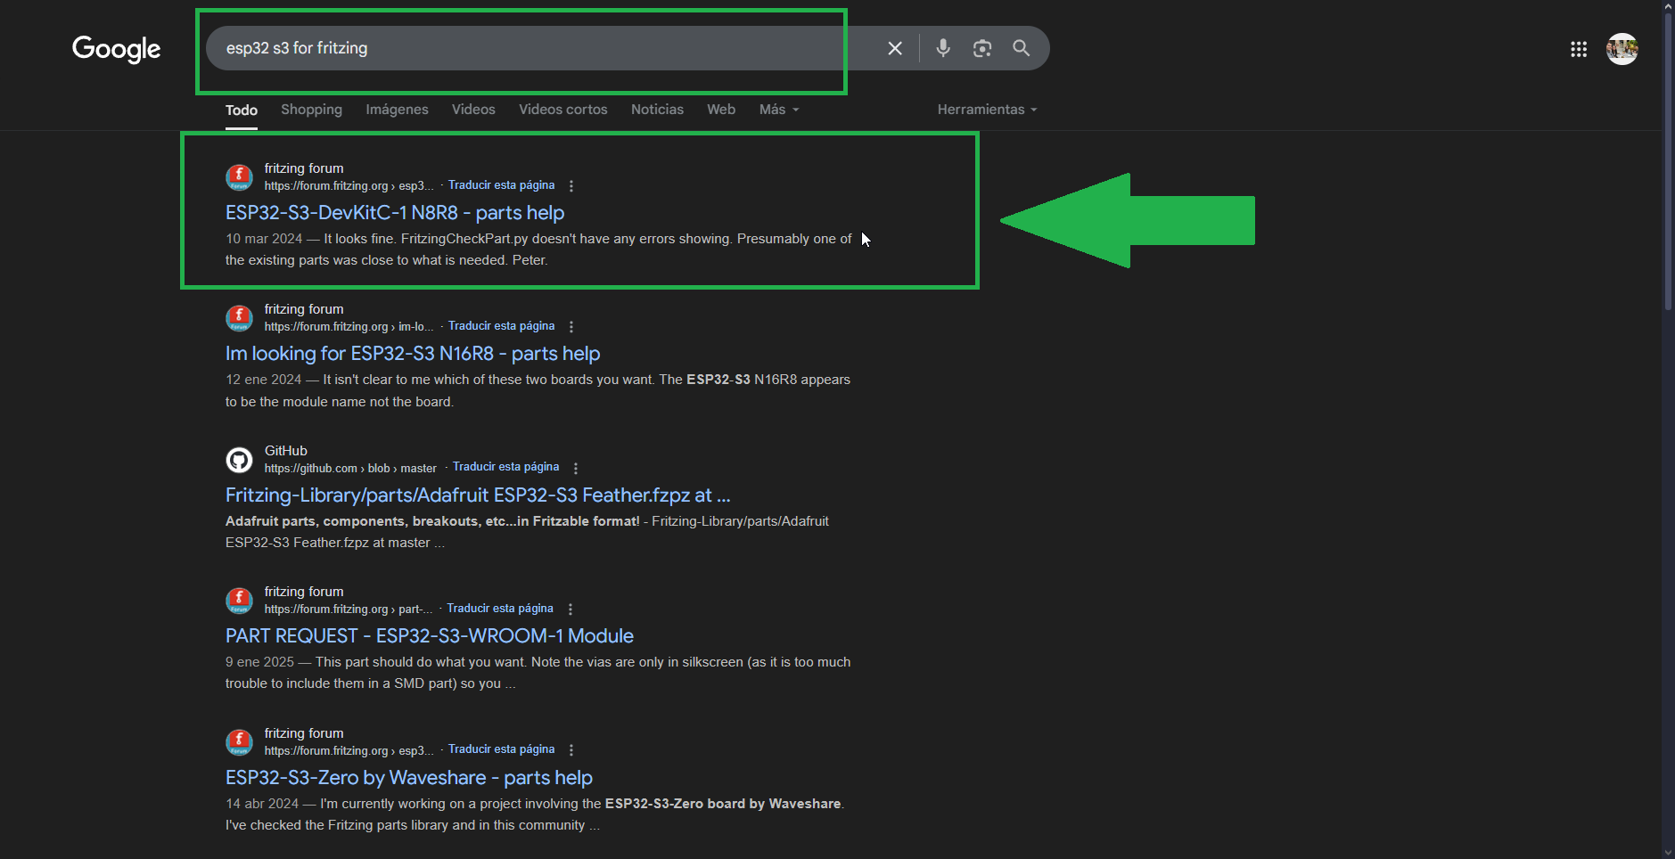The height and width of the screenshot is (859, 1675).
Task: Open ESP32-S3-Zero by Waveshare link
Action: tap(409, 778)
